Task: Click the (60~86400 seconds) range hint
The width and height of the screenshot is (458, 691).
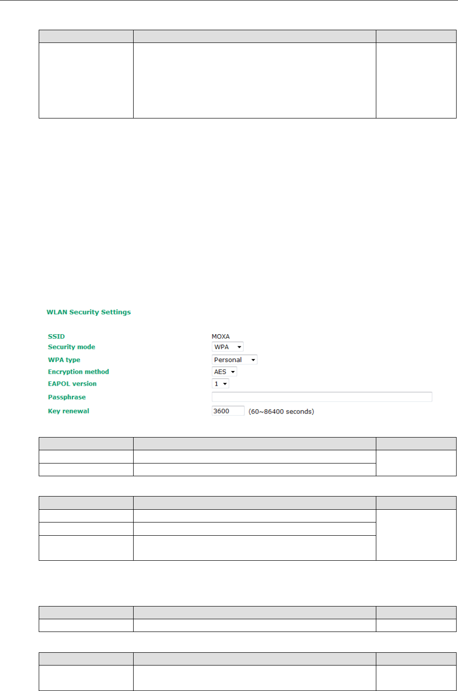Action: tap(281, 412)
